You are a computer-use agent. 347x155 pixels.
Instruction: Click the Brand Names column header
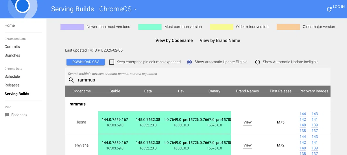pyautogui.click(x=248, y=91)
